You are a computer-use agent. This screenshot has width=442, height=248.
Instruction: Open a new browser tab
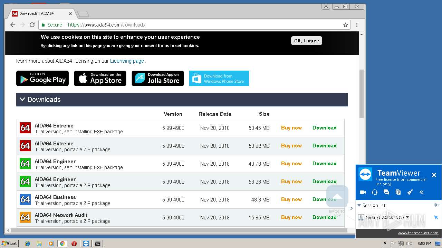coord(83,14)
